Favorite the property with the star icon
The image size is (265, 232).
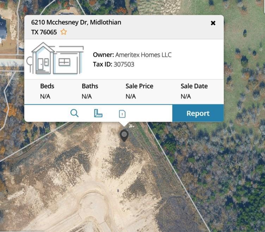click(63, 32)
